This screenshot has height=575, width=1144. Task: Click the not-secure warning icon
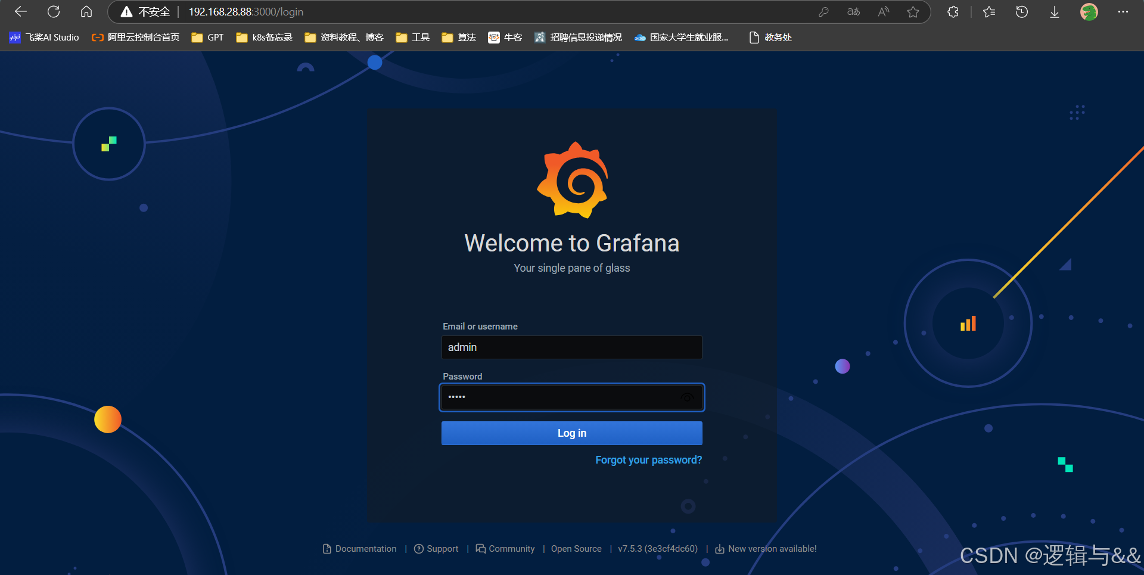tap(126, 12)
